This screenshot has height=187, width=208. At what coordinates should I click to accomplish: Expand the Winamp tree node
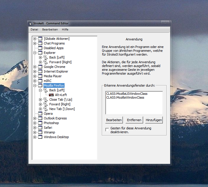35,133
